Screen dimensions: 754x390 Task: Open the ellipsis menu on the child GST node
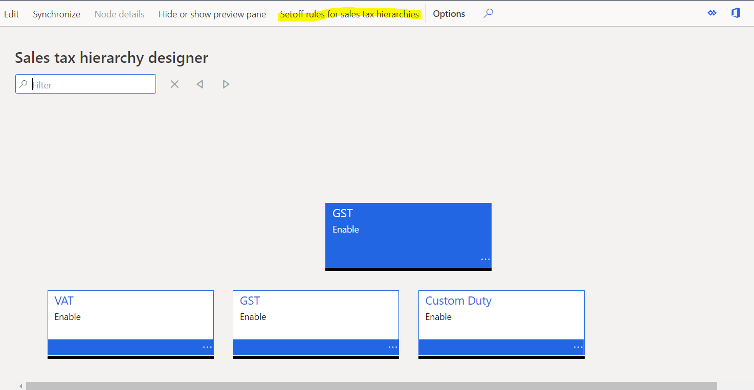[392, 347]
